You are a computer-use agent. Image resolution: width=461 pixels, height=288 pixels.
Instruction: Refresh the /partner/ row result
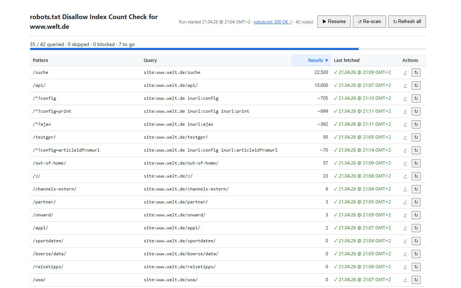point(416,202)
